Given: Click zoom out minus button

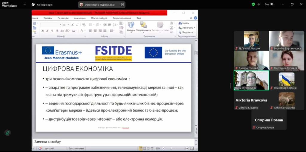Looking at the screenshot, I should click(163, 148).
